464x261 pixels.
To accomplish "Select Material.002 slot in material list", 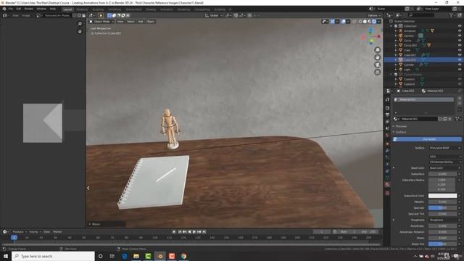I will coord(424,100).
